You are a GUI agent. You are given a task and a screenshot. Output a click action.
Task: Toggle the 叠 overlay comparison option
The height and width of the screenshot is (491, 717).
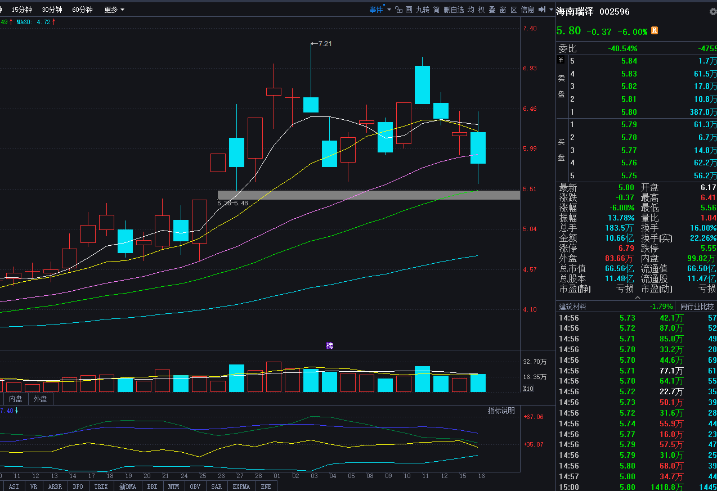tap(492, 10)
